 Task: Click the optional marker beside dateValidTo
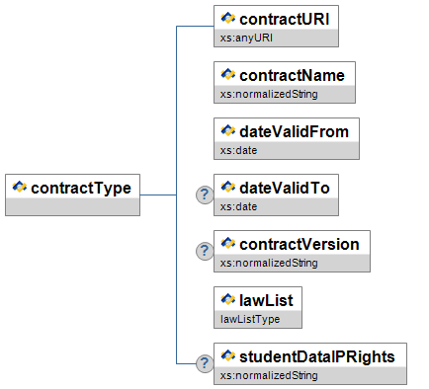(205, 194)
